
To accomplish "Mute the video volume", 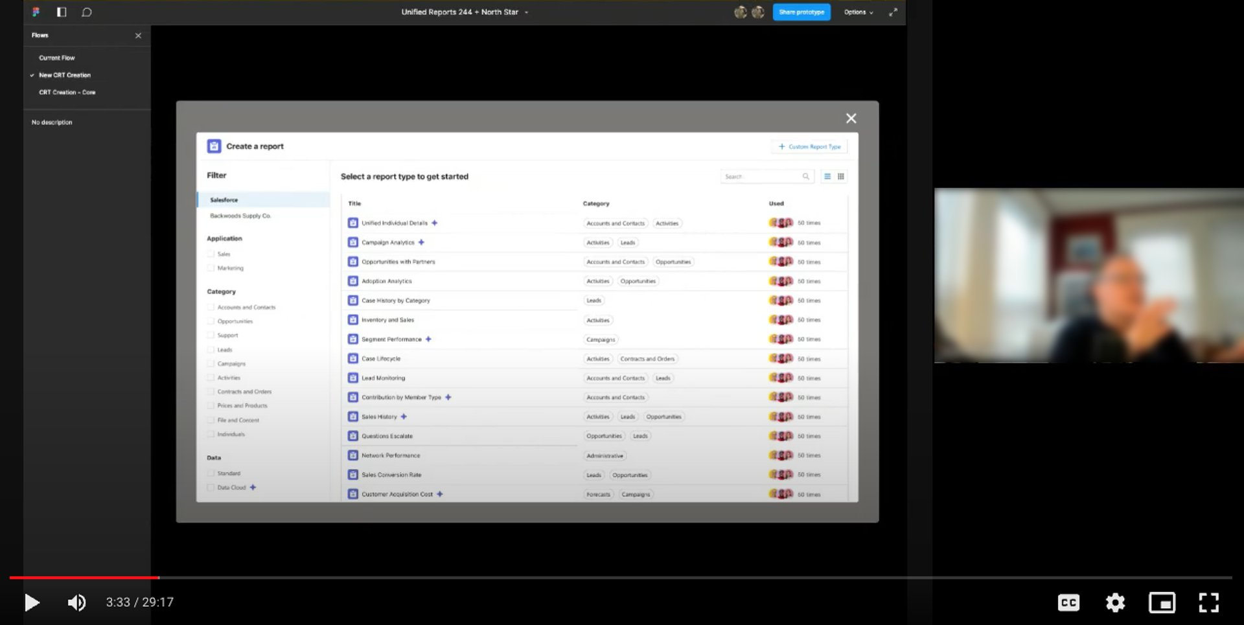I will (x=76, y=602).
